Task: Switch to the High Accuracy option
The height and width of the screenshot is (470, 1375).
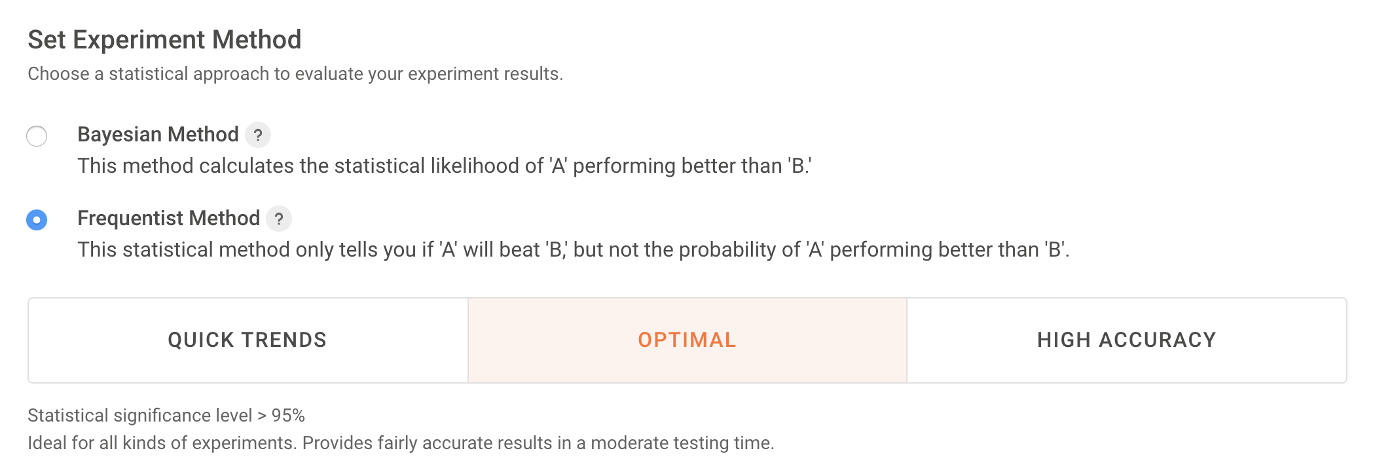Action: (1126, 340)
